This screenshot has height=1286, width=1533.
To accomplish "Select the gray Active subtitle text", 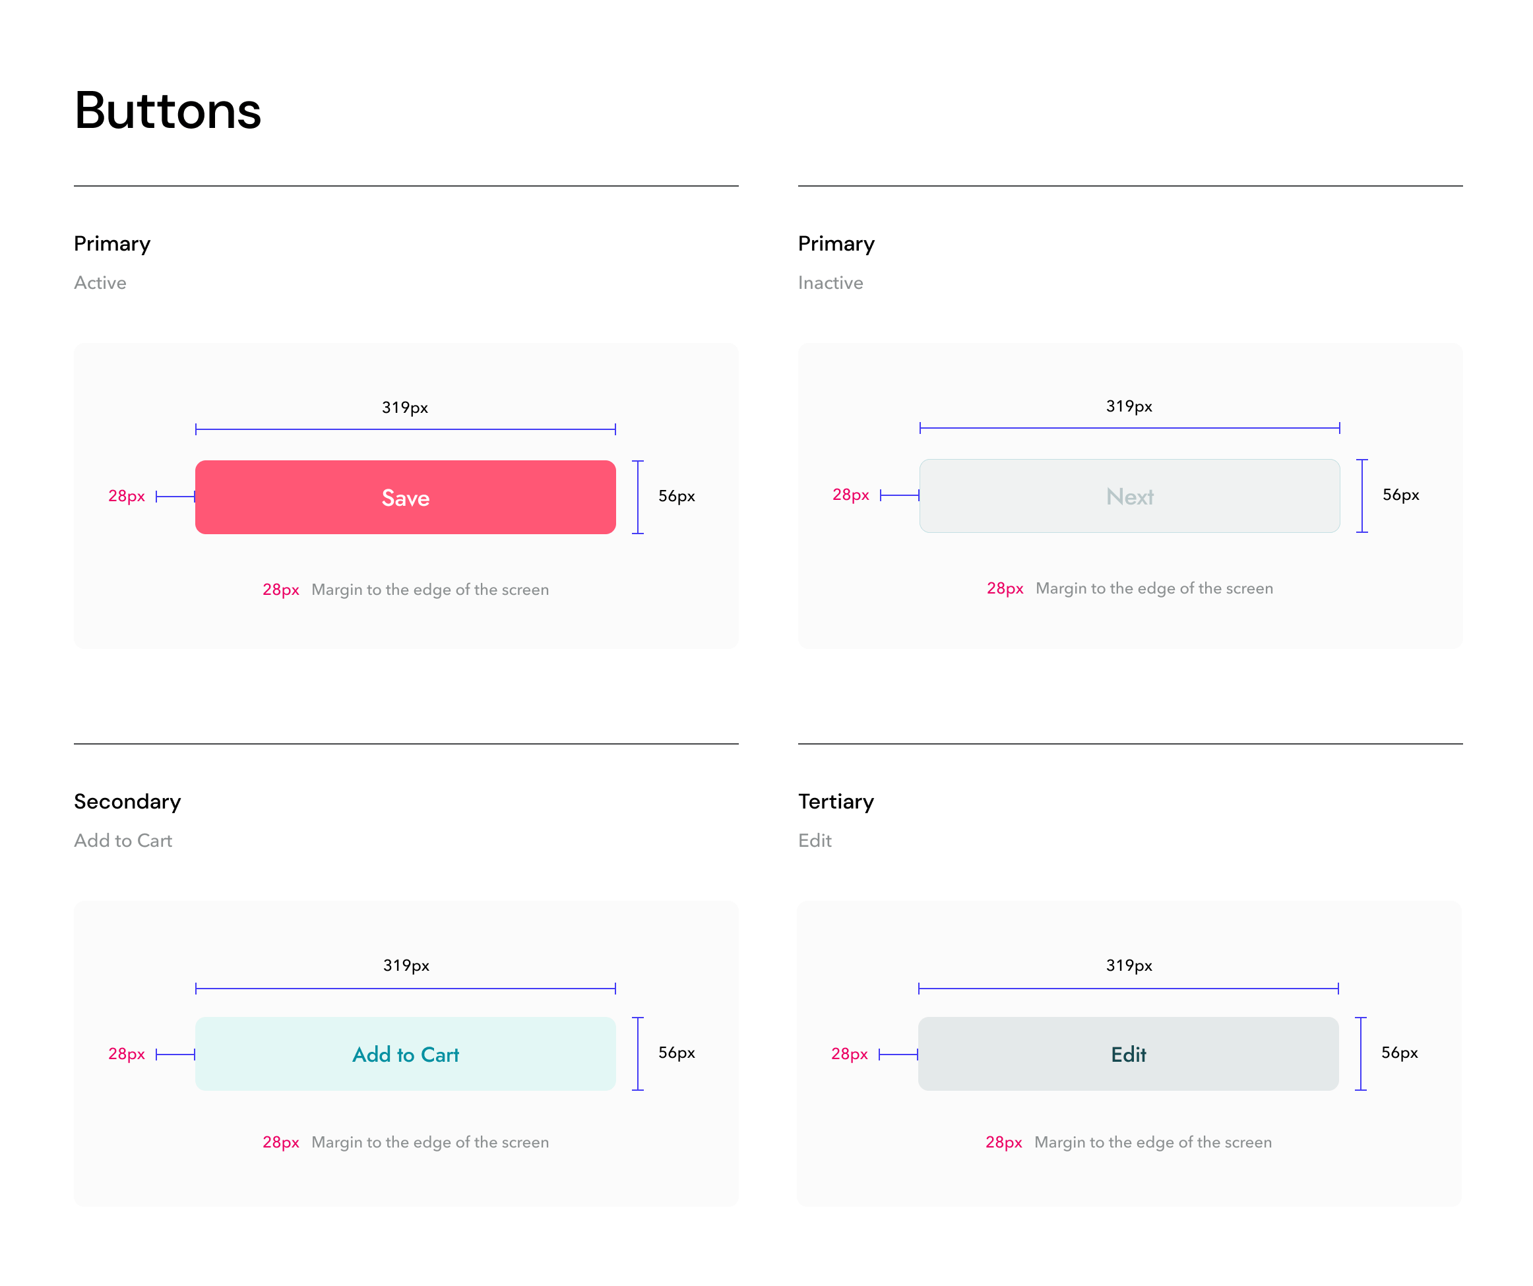I will [100, 282].
